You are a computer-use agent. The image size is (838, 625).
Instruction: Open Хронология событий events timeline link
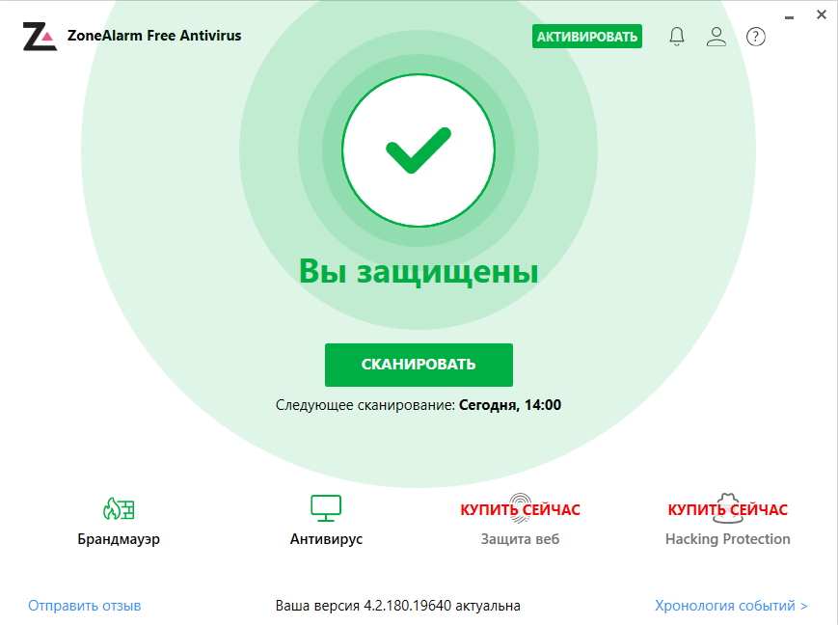[731, 605]
